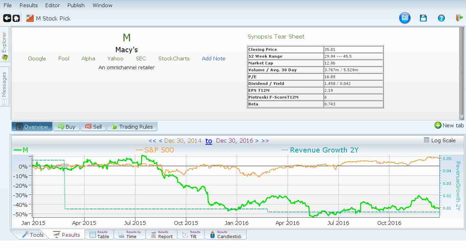Switch to the Buy tab
This screenshot has width=466, height=248.
click(x=67, y=127)
